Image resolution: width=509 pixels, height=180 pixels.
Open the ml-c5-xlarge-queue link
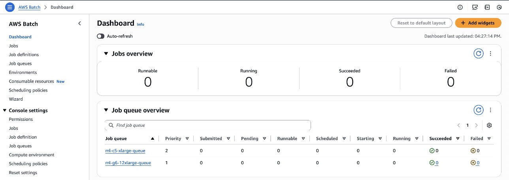[125, 151]
